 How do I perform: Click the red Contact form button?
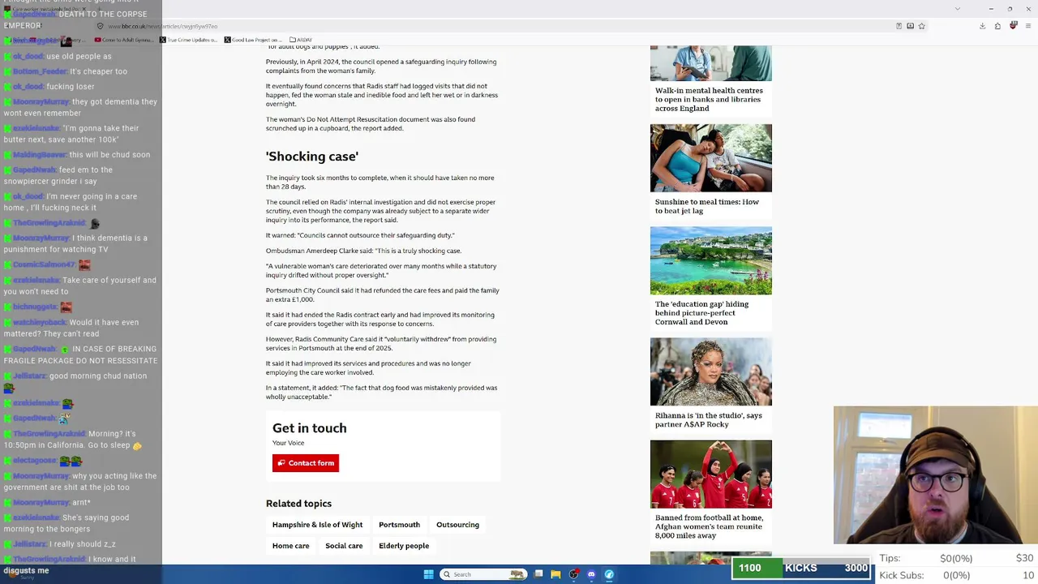pyautogui.click(x=306, y=463)
